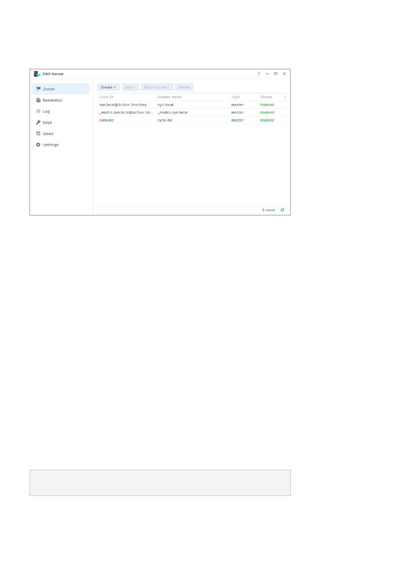Select the syn.local@Active Directory zone row

192,105
